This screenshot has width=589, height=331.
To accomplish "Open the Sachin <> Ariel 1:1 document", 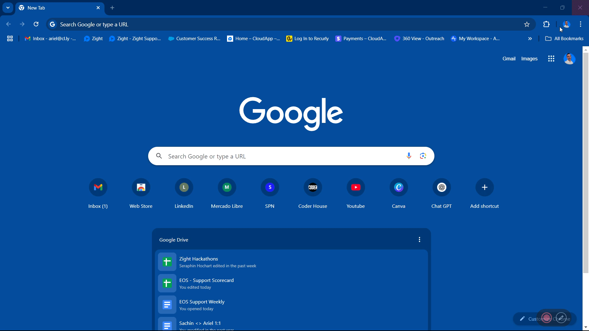I will 291,324.
